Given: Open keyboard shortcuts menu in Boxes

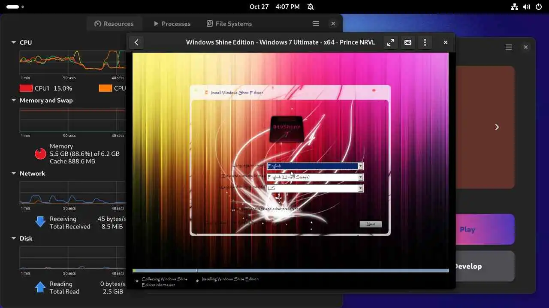Looking at the screenshot, I should tap(408, 42).
